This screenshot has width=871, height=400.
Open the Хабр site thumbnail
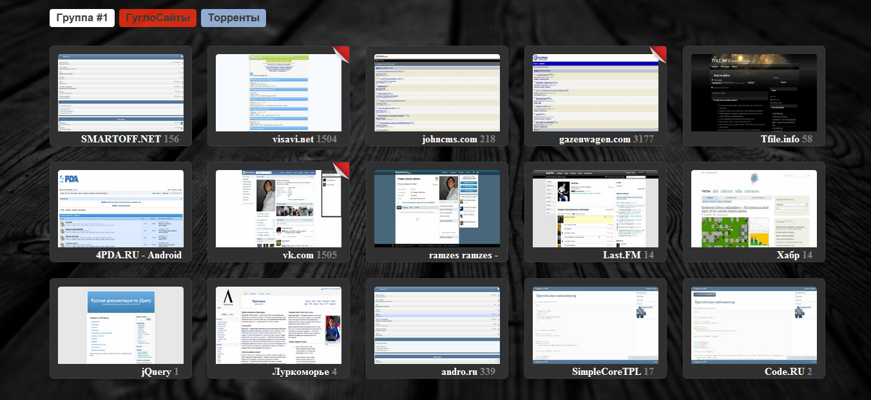click(754, 209)
